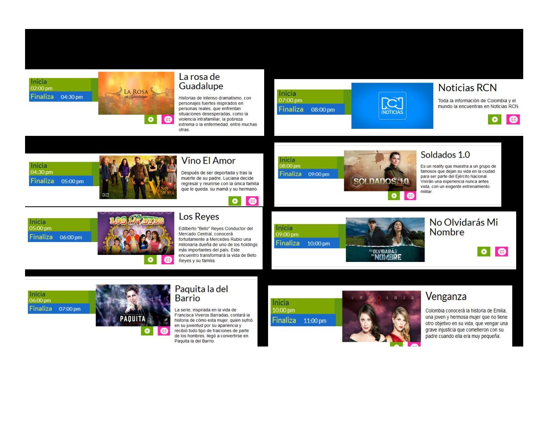Click the Inicia 10:00 pm time block
Screen dimensions: 551x426
pos(303,306)
